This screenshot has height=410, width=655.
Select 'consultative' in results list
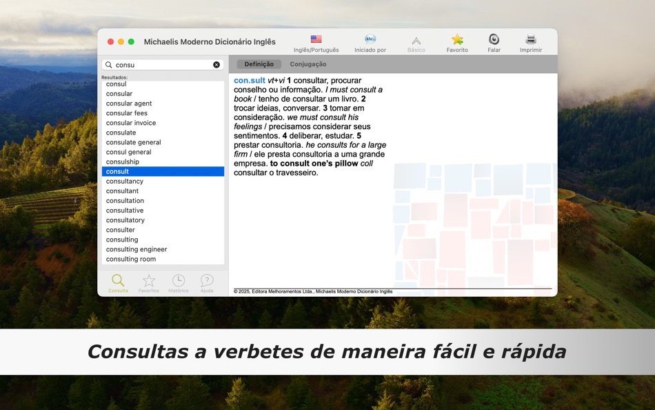click(163, 211)
